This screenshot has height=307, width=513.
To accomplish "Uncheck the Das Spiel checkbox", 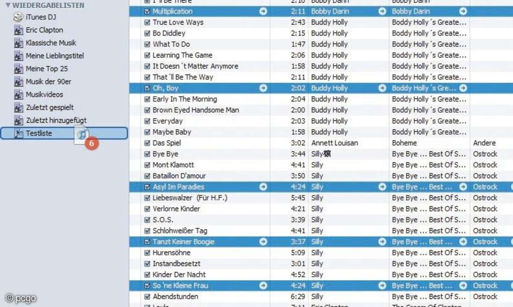I will [147, 143].
